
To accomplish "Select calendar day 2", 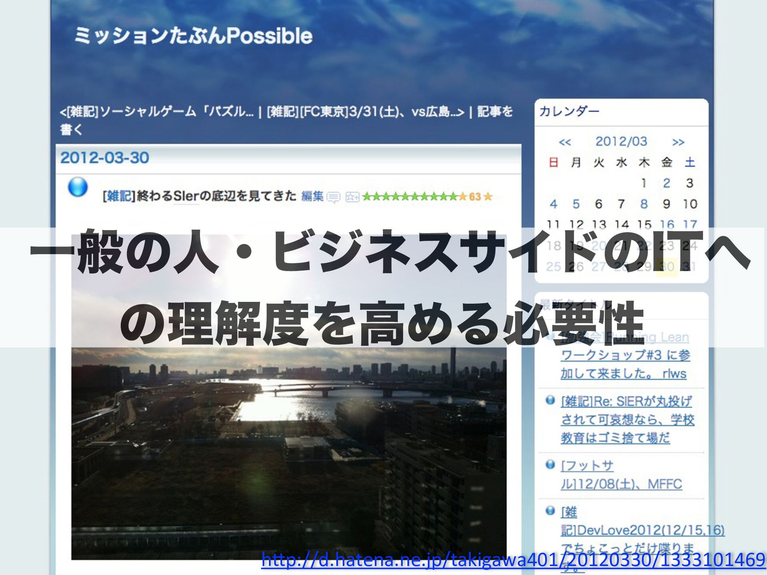I will pyautogui.click(x=667, y=183).
